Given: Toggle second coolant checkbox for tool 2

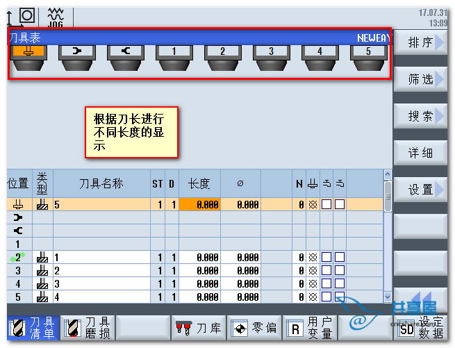Looking at the screenshot, I should click(340, 270).
